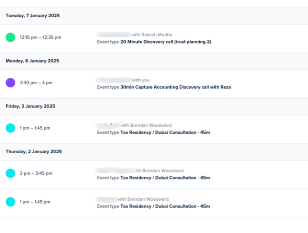308x233 pixels.
Task: Click the cyan circle on Friday 3 January event
Action: coord(10,128)
